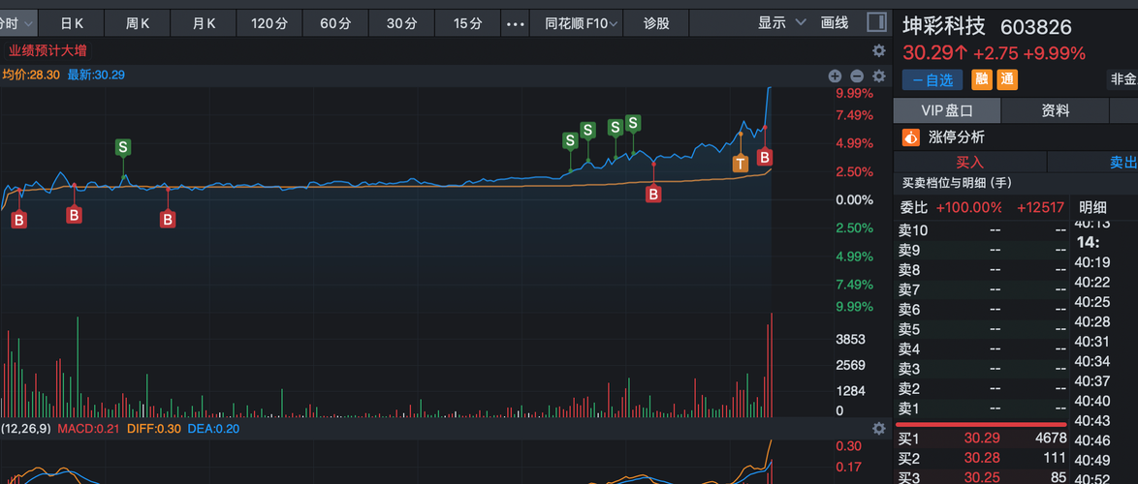Open gear settings next to zoom icons
Screen dimensions: 1138x484
[x=879, y=76]
